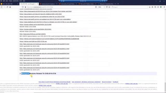Click the padlock icon in address bar

pos(25,7)
